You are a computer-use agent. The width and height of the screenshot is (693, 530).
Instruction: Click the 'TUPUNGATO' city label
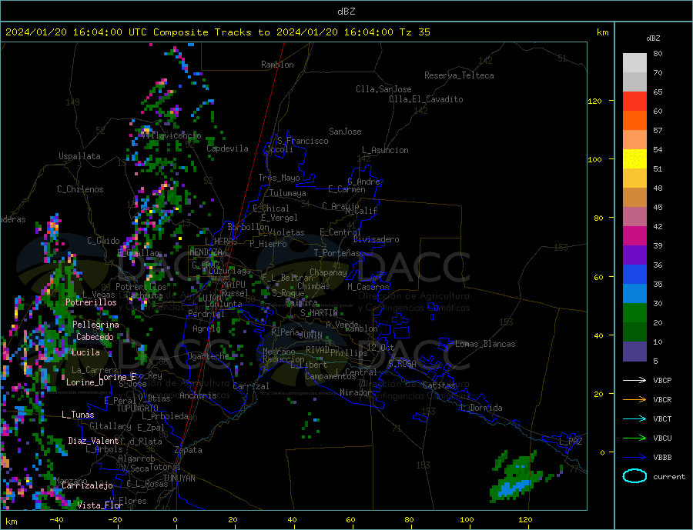pyautogui.click(x=138, y=408)
